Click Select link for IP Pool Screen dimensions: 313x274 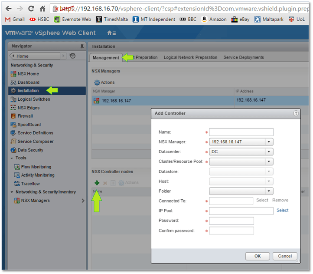coord(282,211)
